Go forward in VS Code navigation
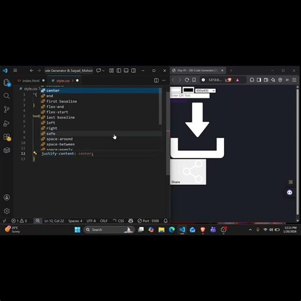 (39, 71)
